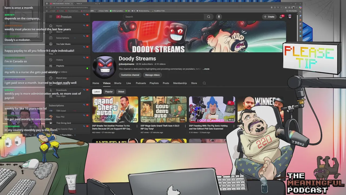Switch to the Home channel tab
346x195 pixels.
[96, 83]
